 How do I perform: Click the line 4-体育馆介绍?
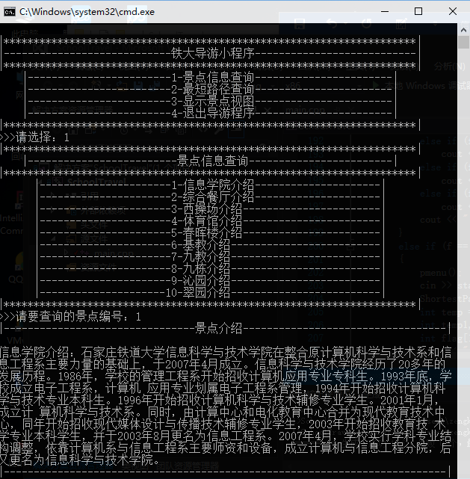click(x=207, y=221)
